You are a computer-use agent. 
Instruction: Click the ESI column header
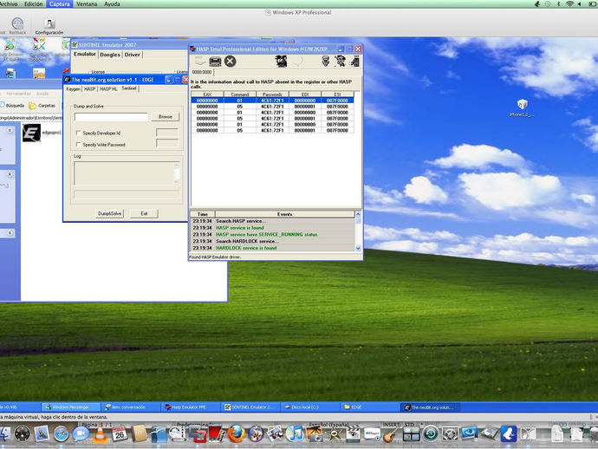click(x=337, y=94)
